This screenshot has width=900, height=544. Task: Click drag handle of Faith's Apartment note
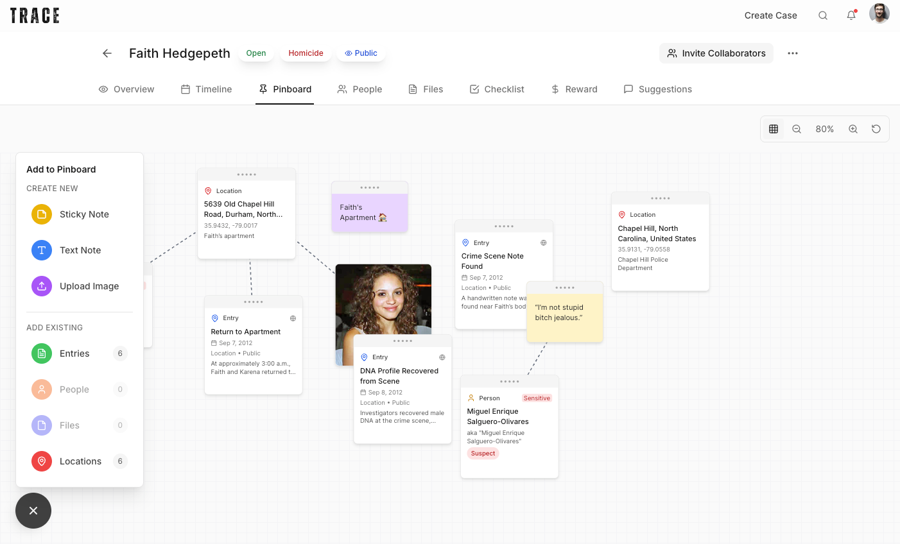[370, 187]
